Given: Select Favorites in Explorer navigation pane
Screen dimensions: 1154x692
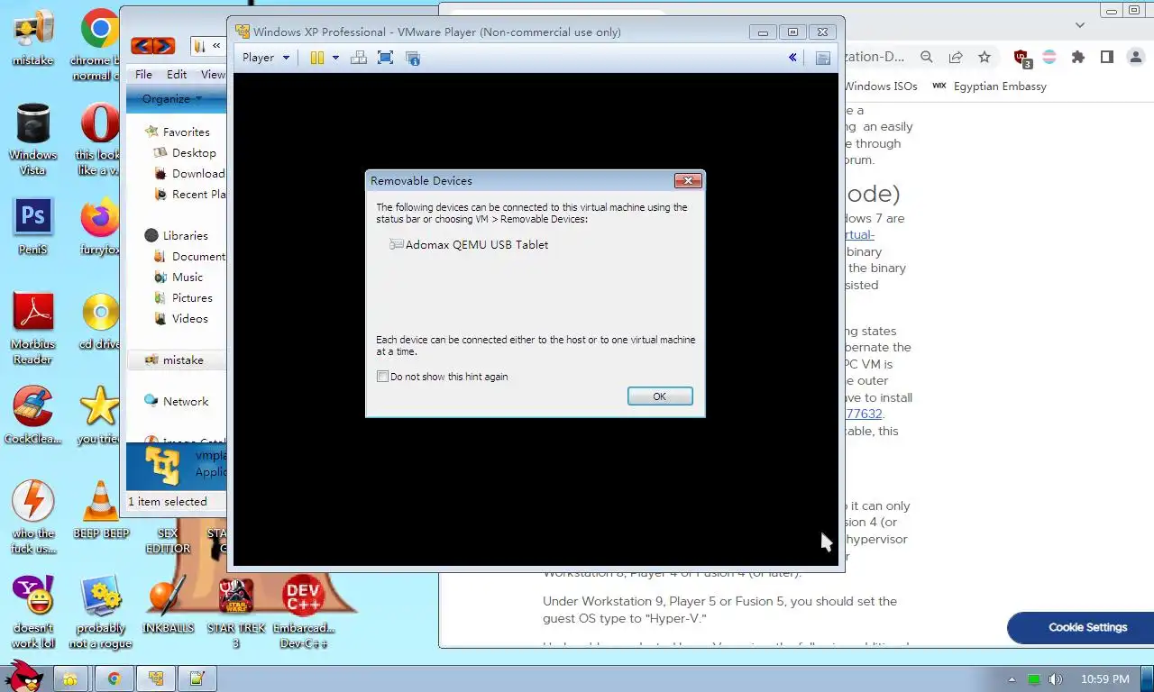Looking at the screenshot, I should [x=186, y=132].
